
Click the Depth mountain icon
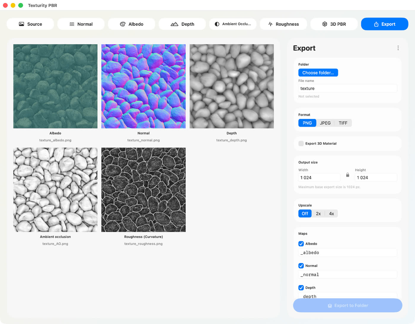point(174,24)
